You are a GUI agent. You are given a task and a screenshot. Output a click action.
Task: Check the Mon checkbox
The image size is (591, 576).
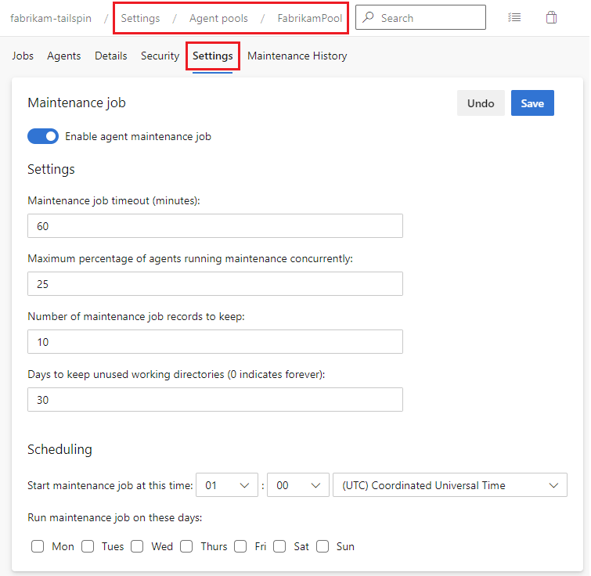[38, 546]
